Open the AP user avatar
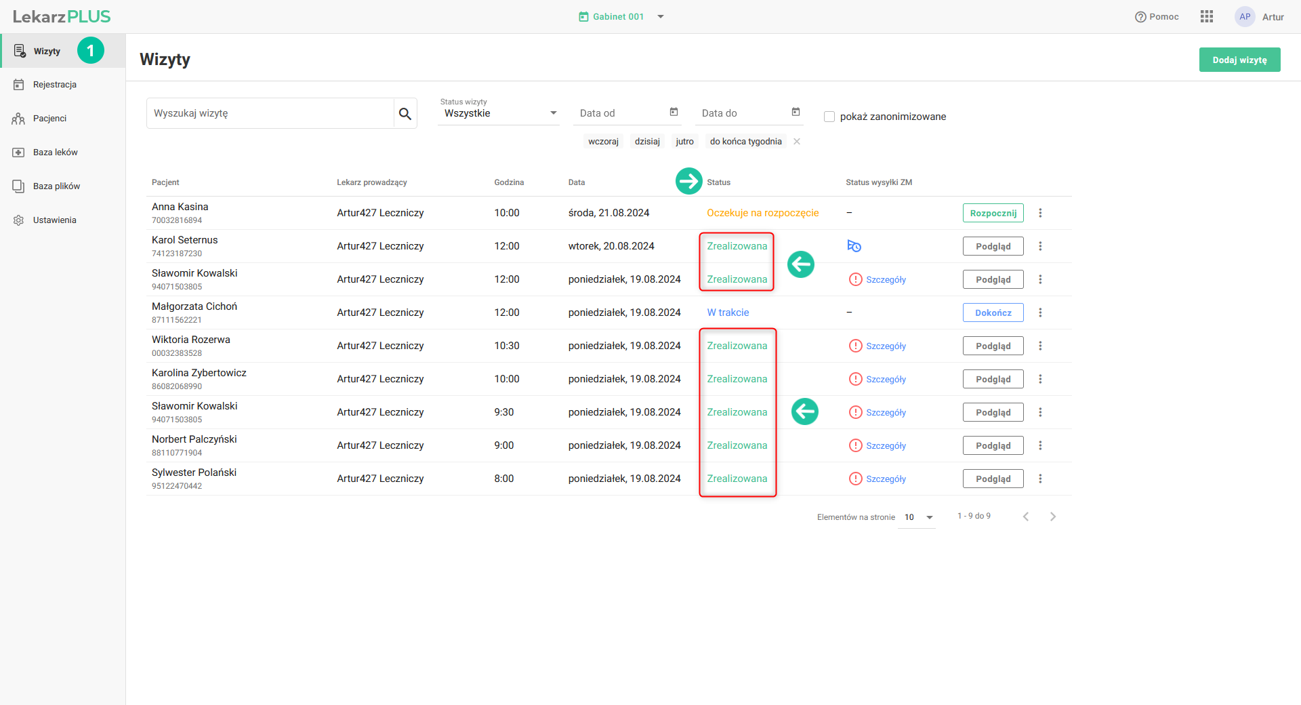This screenshot has width=1301, height=705. click(x=1244, y=17)
